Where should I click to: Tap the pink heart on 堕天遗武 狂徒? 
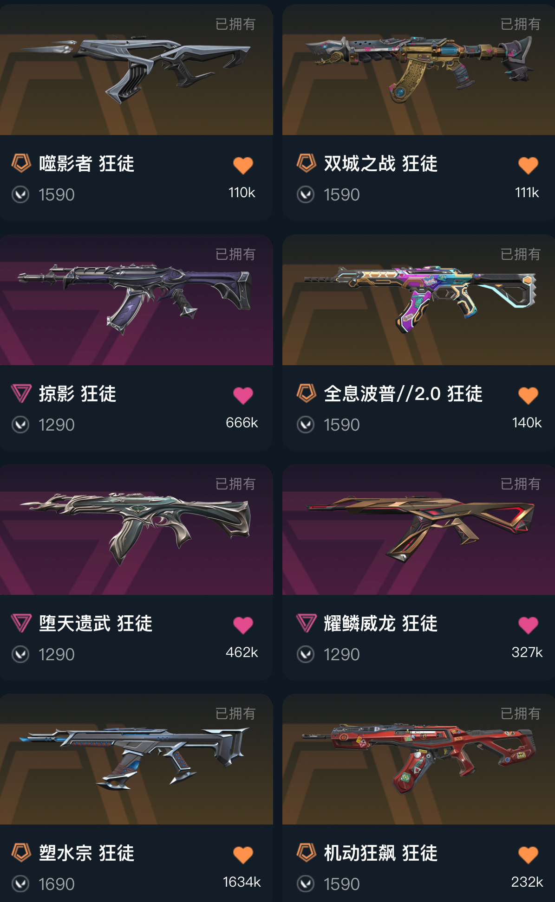click(x=243, y=625)
